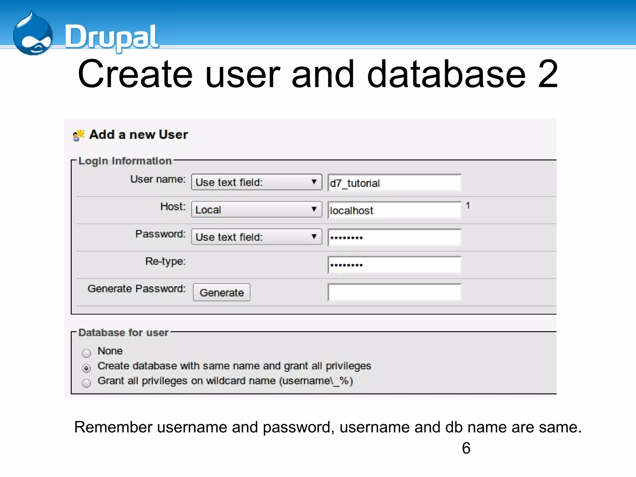Click the empty generated password field
This screenshot has height=477, width=636.
[x=394, y=292]
